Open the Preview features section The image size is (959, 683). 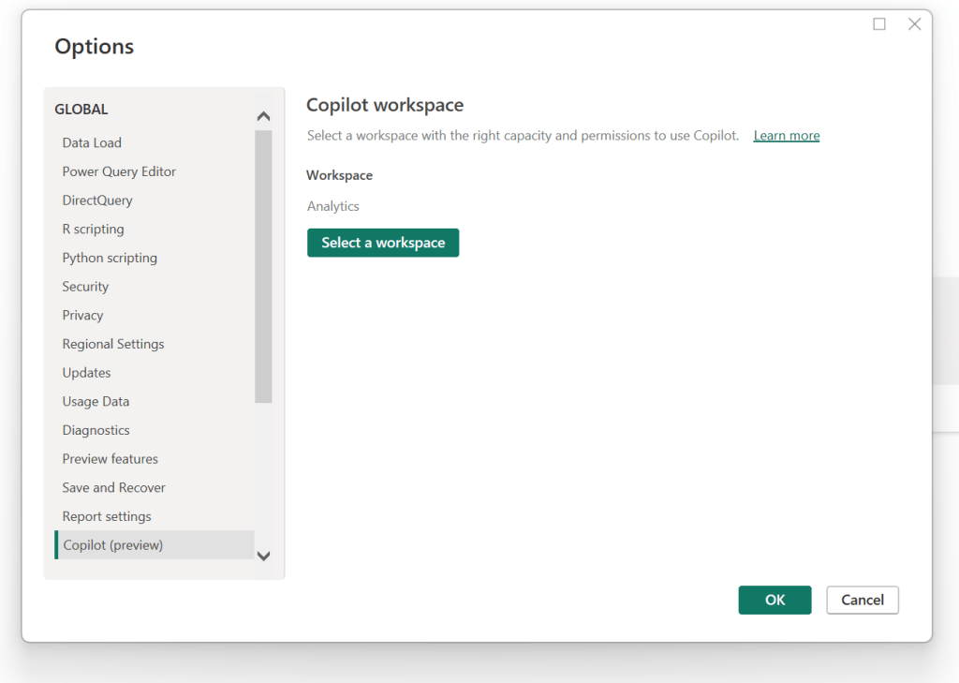click(x=110, y=458)
